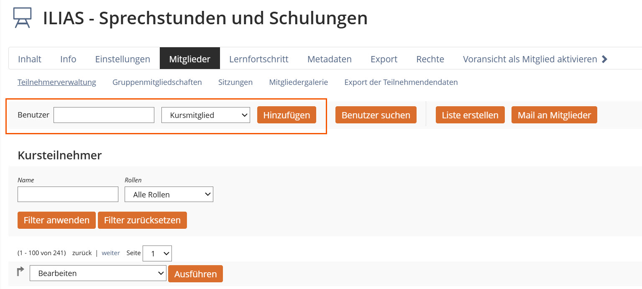Open the Bearbeiten action dropdown
Viewport: 642px width, 289px height.
point(97,273)
